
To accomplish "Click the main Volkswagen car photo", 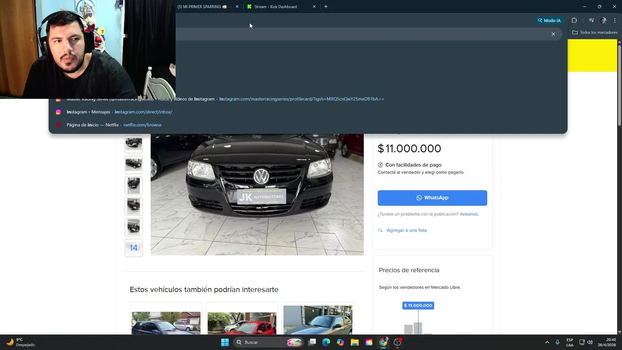I will [257, 194].
